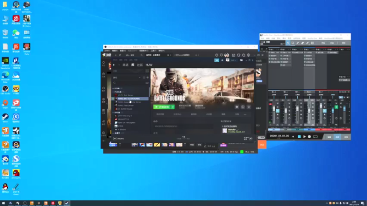367x206 pixels.
Task: Enable loop in Studio One transport
Action: click(x=315, y=136)
